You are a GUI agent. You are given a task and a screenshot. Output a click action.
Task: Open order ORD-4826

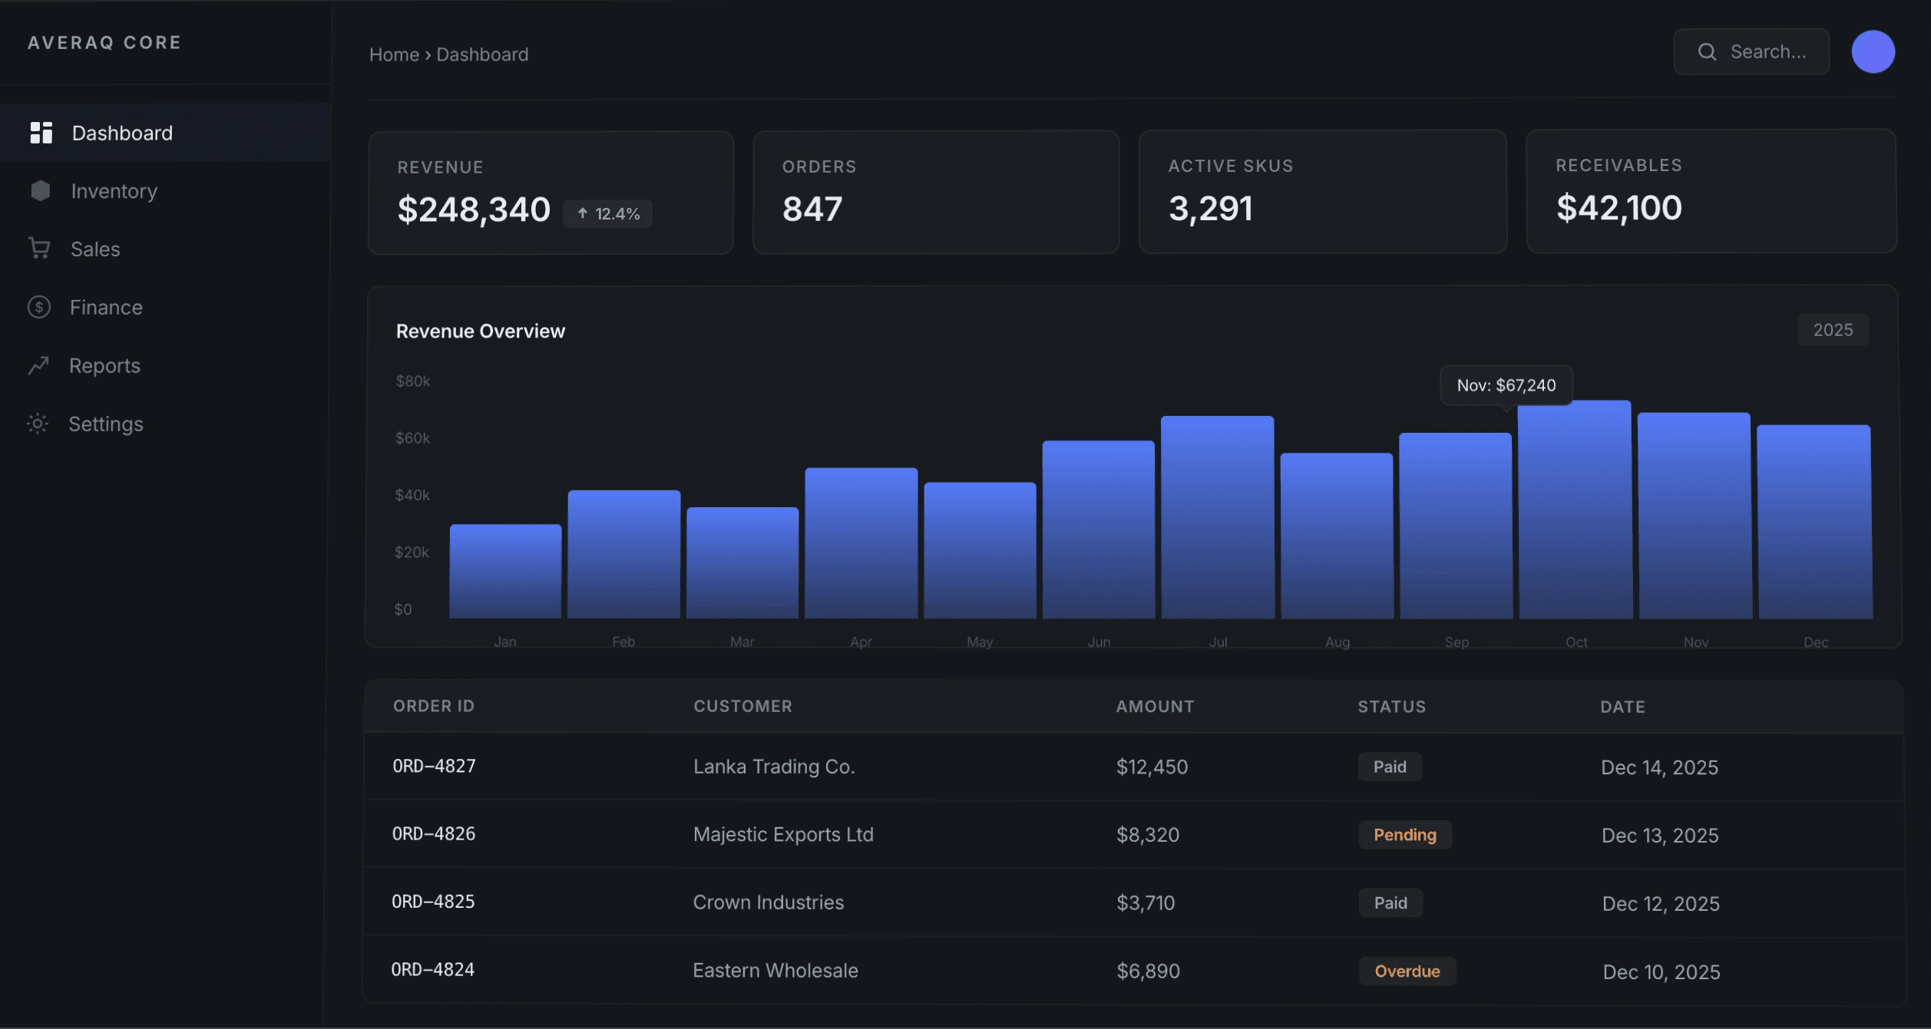coord(434,833)
